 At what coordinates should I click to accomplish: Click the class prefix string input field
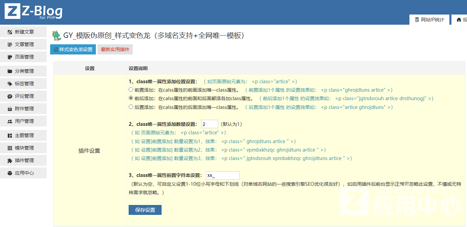222,175
